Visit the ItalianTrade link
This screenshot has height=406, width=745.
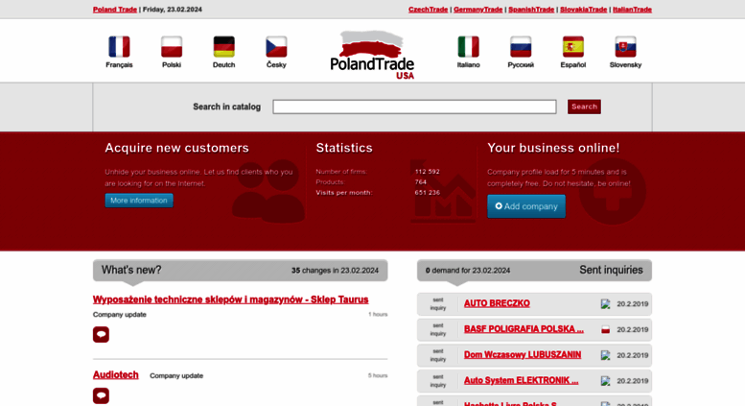click(x=633, y=10)
